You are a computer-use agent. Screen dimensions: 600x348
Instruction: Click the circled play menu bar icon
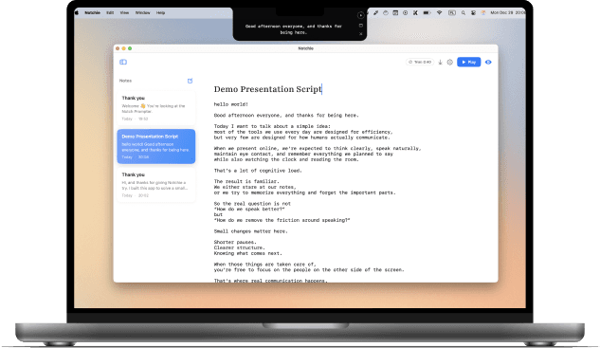[x=406, y=12]
